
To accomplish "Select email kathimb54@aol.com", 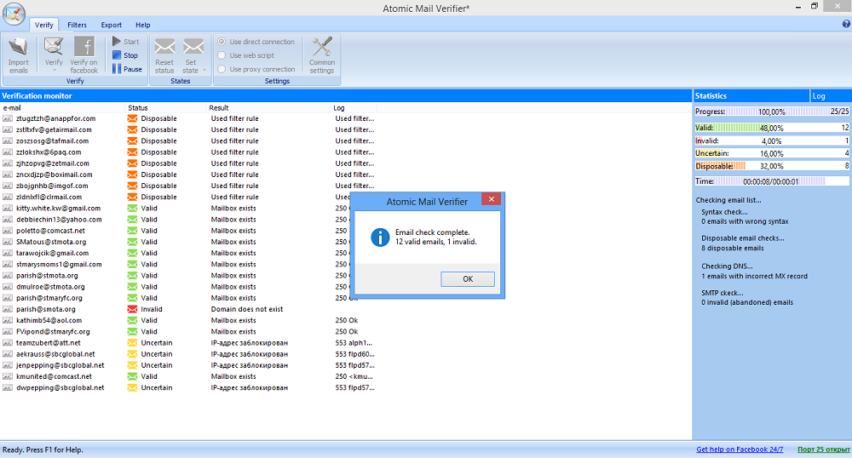I will [49, 321].
